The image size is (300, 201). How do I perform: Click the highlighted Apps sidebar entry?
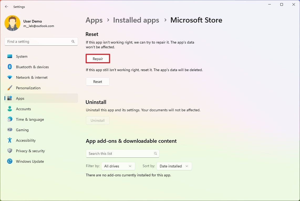[x=20, y=98]
